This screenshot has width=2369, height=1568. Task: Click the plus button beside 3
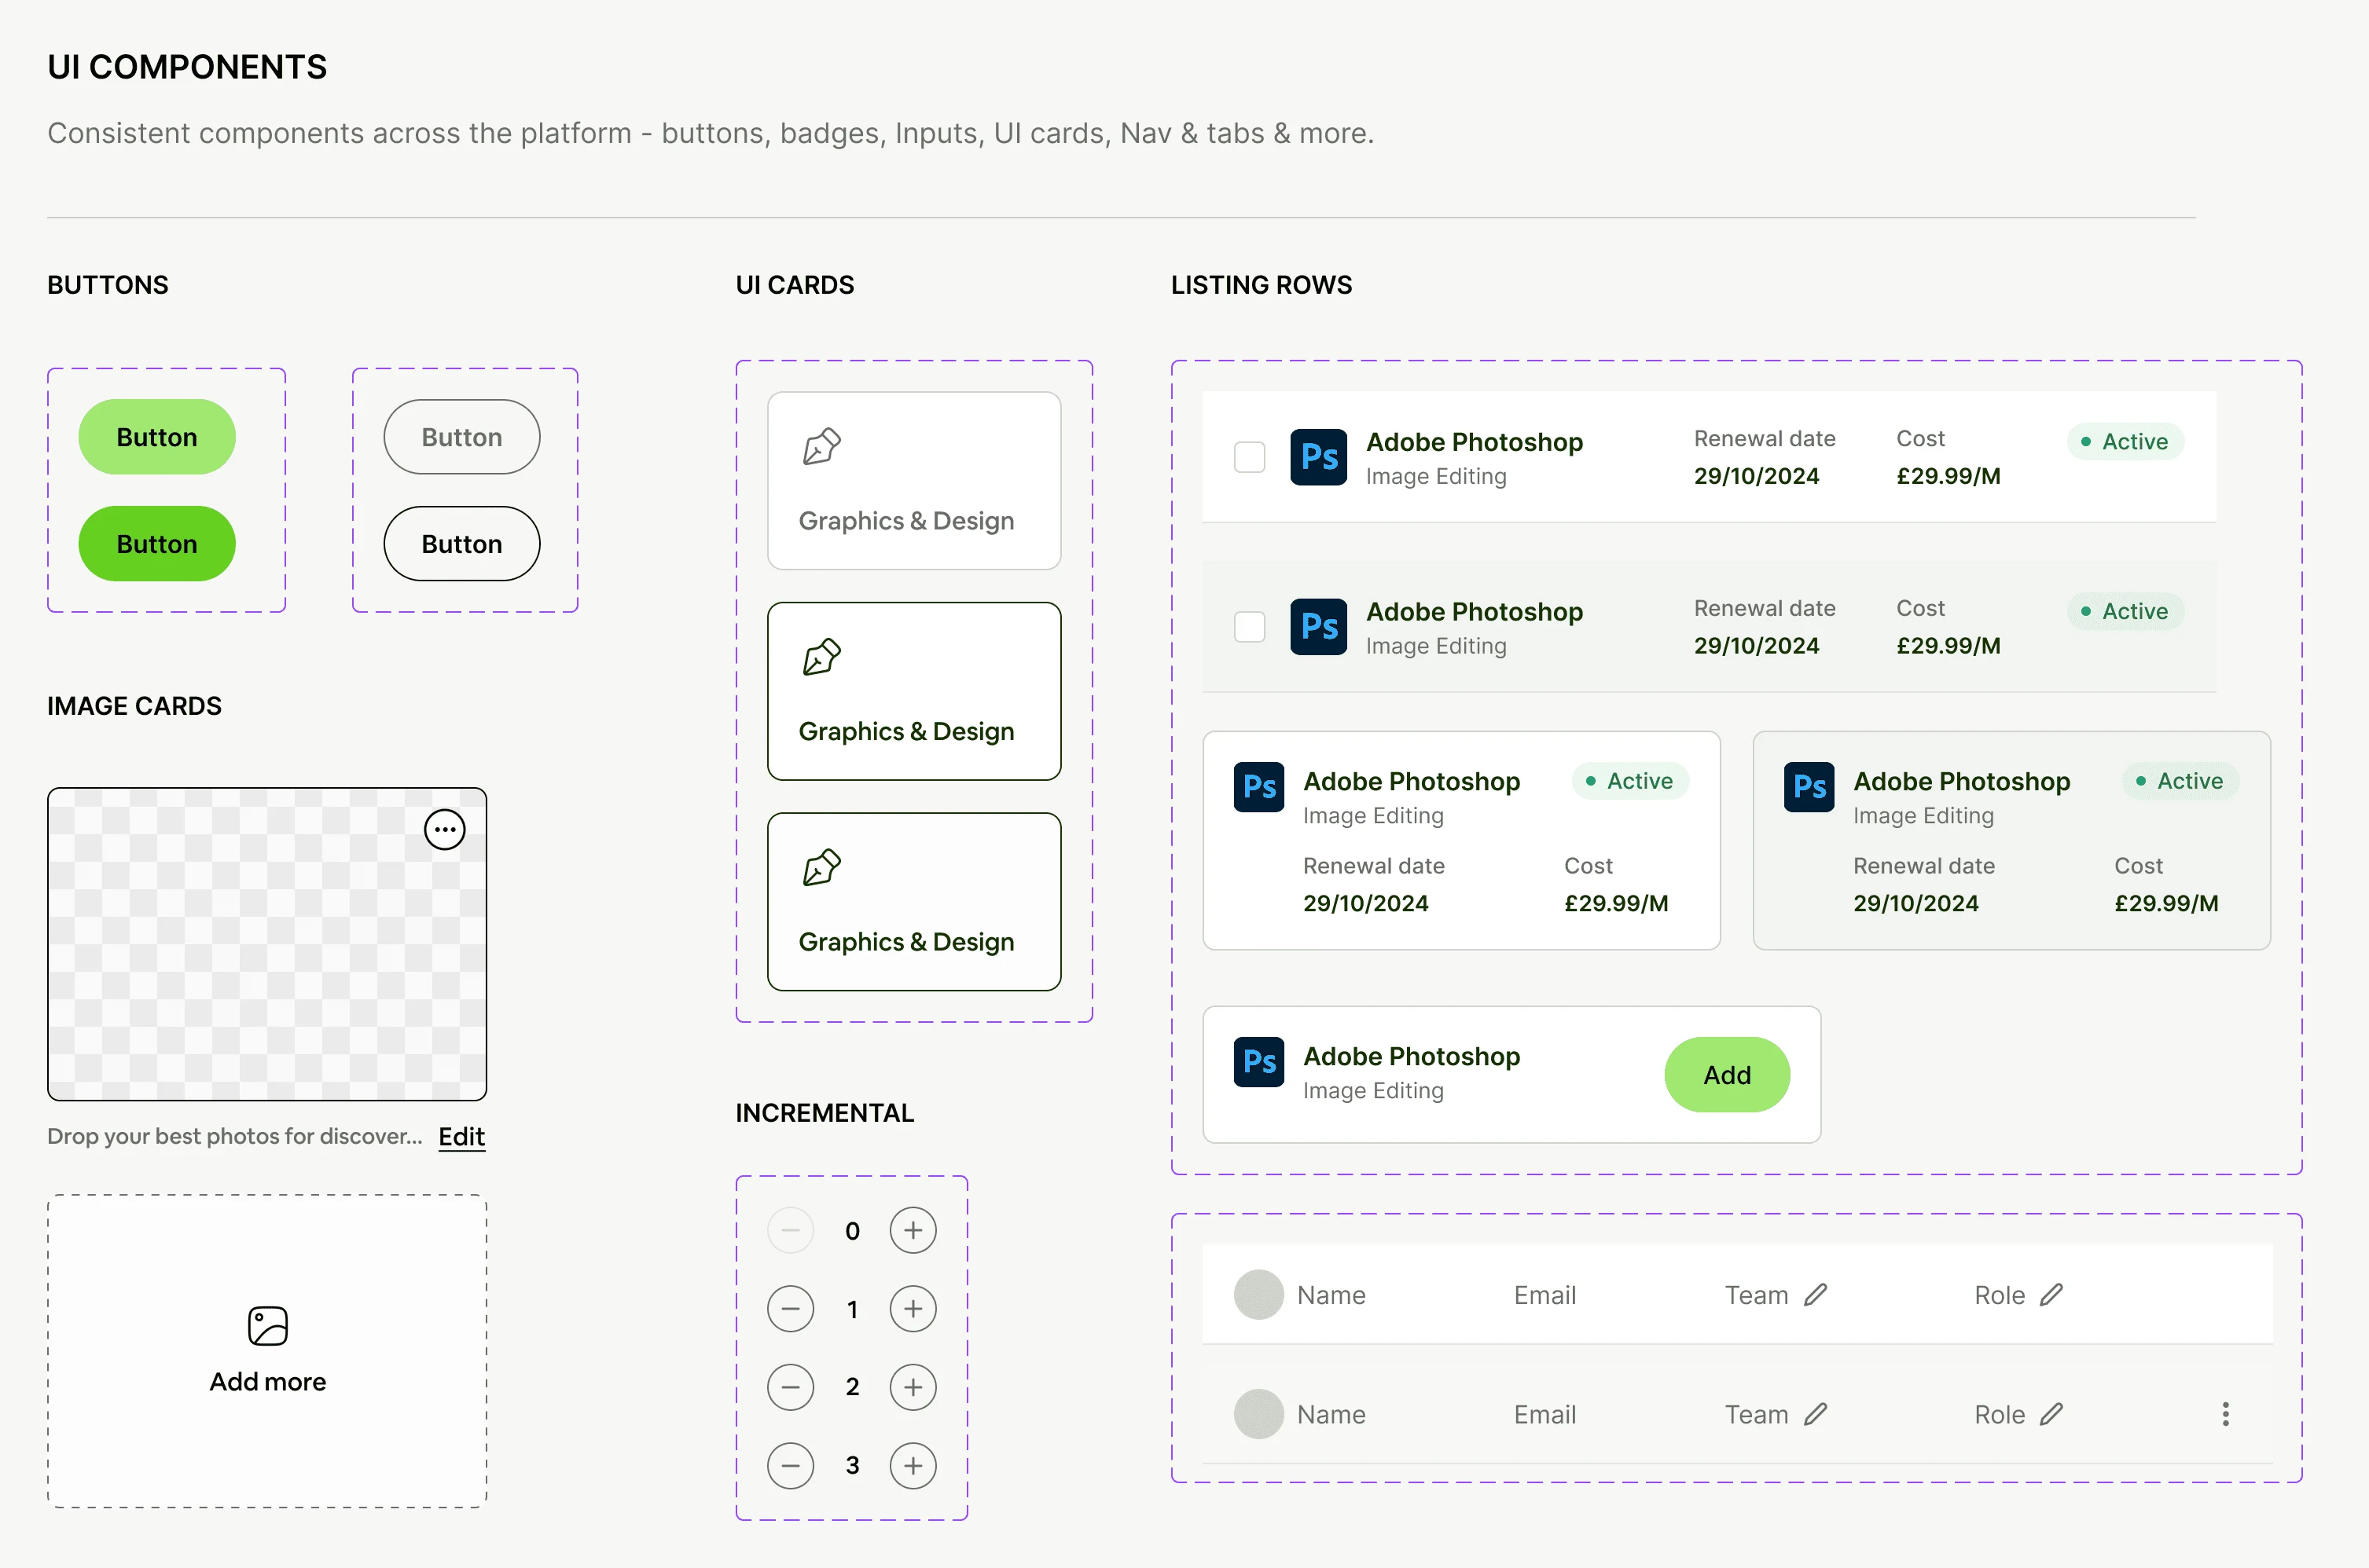(913, 1466)
